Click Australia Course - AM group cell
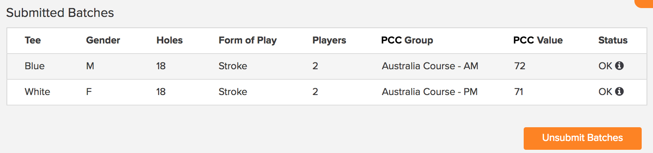The image size is (653, 153). point(430,66)
